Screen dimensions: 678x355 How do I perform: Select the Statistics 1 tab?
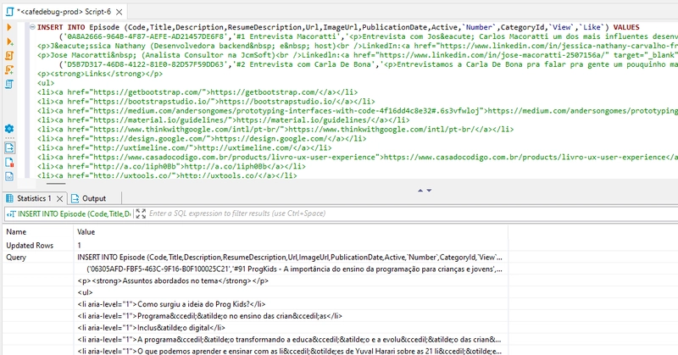[36, 198]
